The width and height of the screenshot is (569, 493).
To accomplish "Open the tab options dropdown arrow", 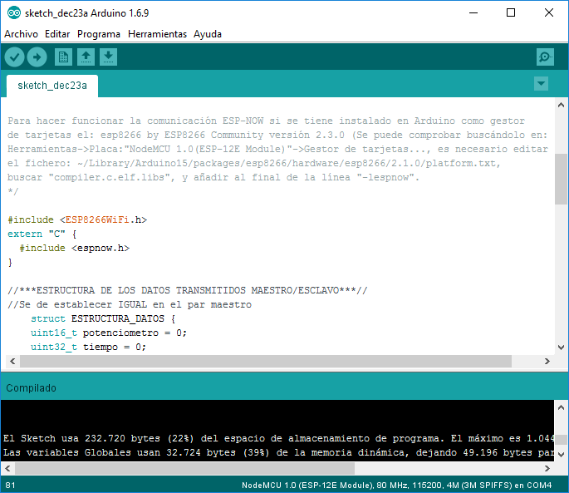I will pyautogui.click(x=541, y=84).
